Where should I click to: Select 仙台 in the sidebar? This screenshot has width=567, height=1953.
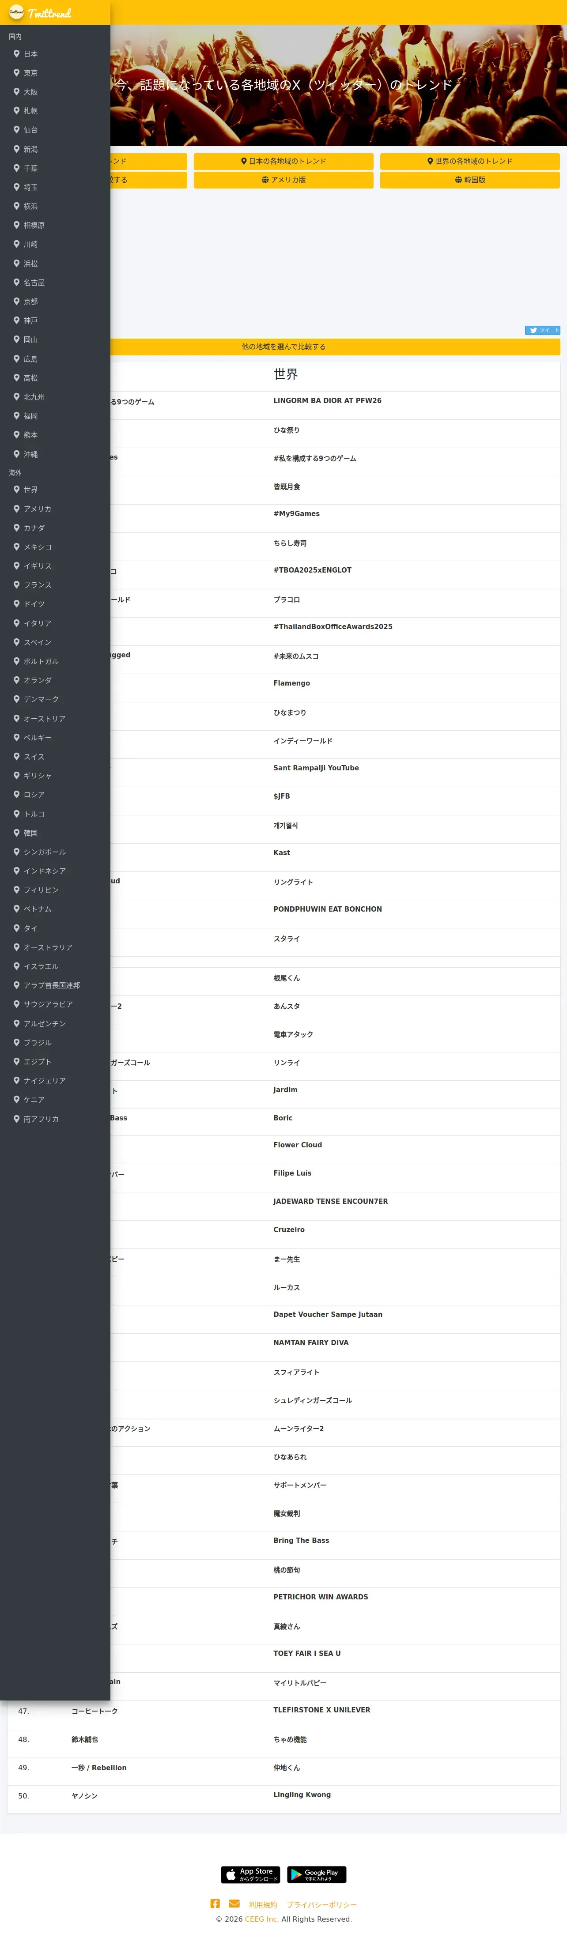click(30, 130)
